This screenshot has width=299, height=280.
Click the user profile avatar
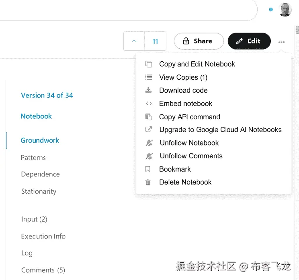[285, 9]
